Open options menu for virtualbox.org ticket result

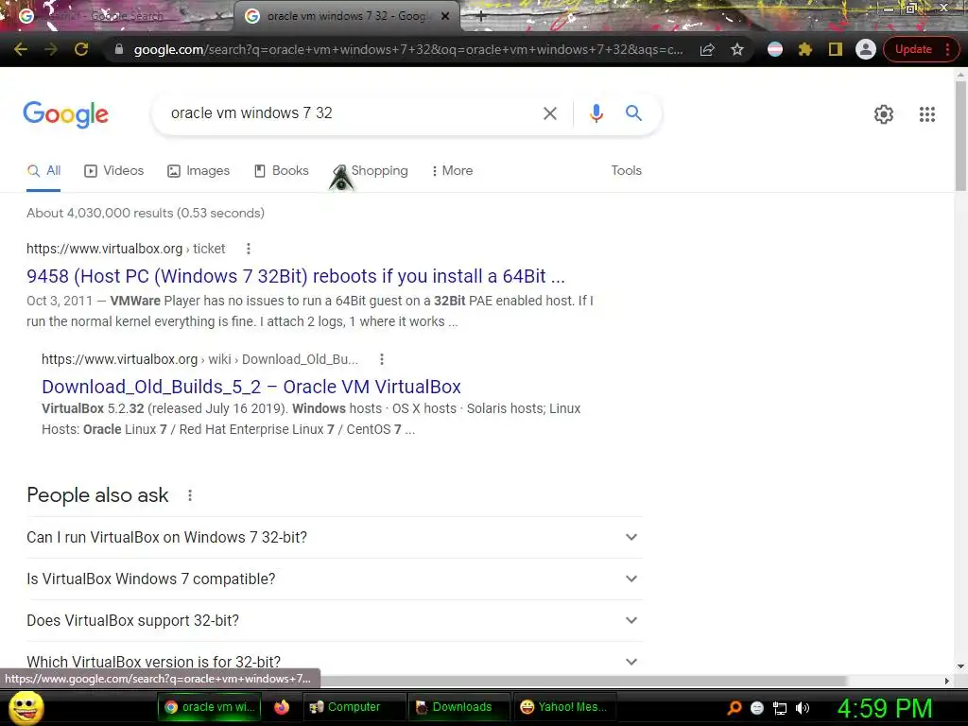click(x=249, y=249)
